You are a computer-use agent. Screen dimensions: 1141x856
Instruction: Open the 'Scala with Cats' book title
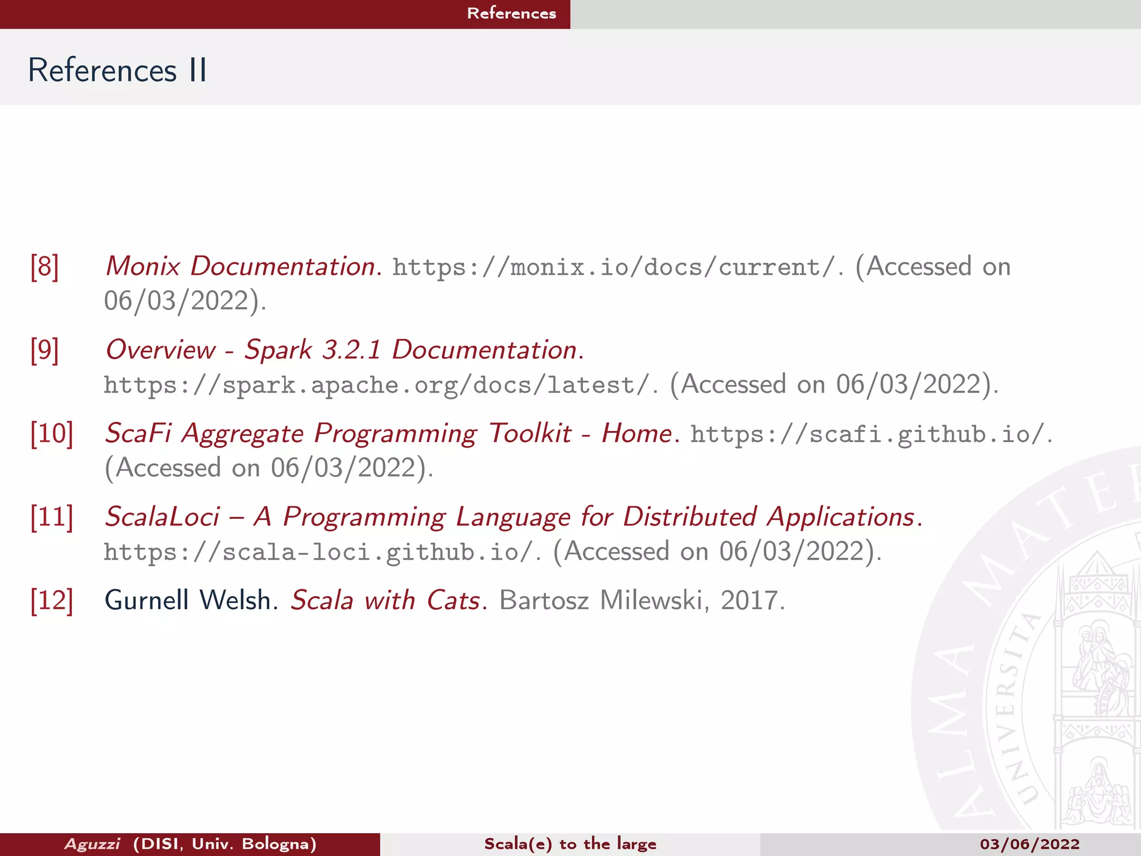[x=386, y=601]
